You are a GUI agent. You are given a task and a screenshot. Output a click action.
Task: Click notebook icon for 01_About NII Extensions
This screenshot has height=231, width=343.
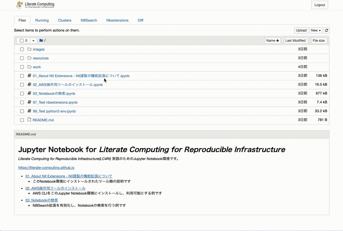tap(29, 76)
